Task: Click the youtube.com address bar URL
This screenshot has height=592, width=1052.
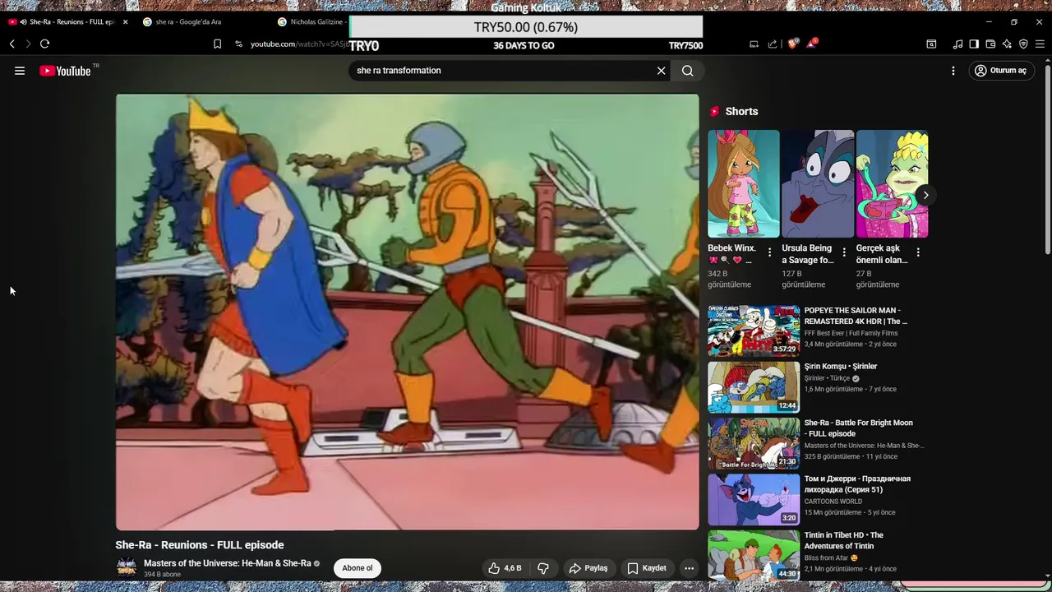Action: (x=299, y=44)
